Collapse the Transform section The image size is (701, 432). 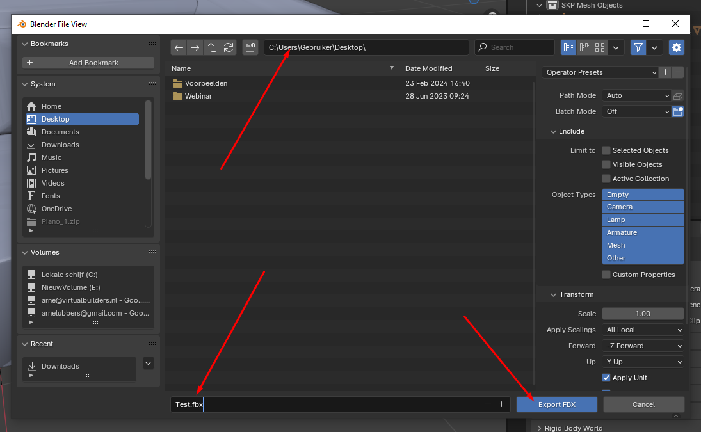(554, 294)
